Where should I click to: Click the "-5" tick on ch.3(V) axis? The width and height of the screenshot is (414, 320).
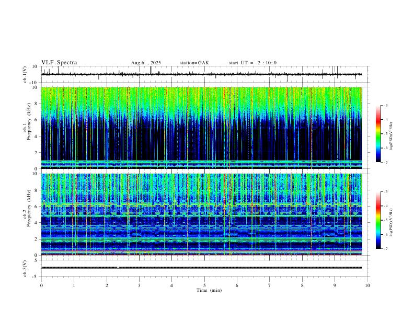(35, 277)
